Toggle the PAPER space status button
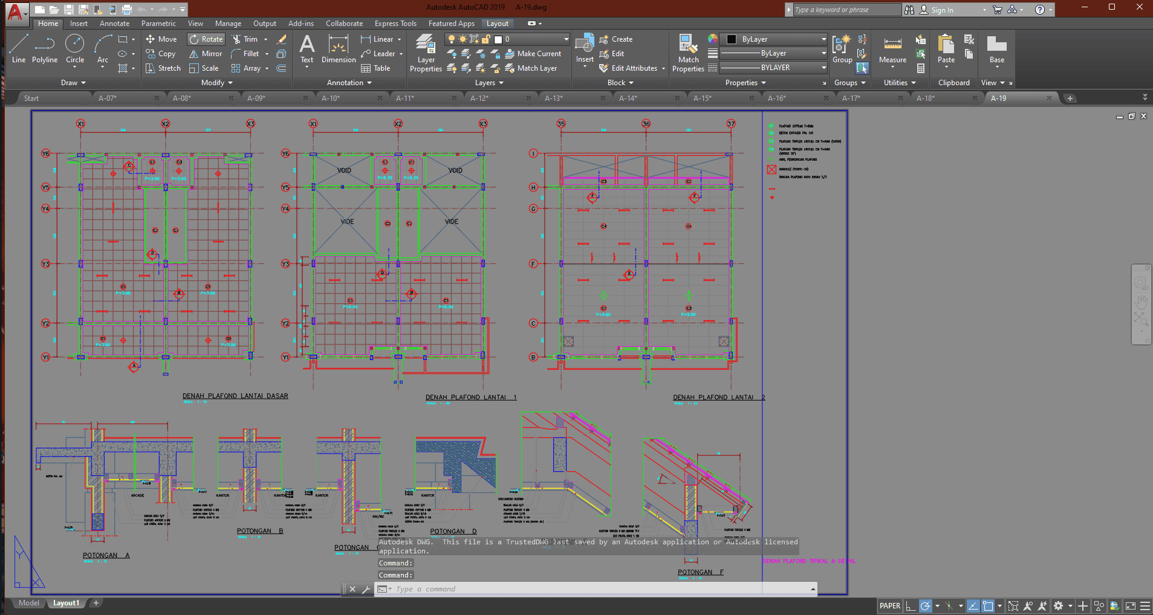 [x=889, y=606]
